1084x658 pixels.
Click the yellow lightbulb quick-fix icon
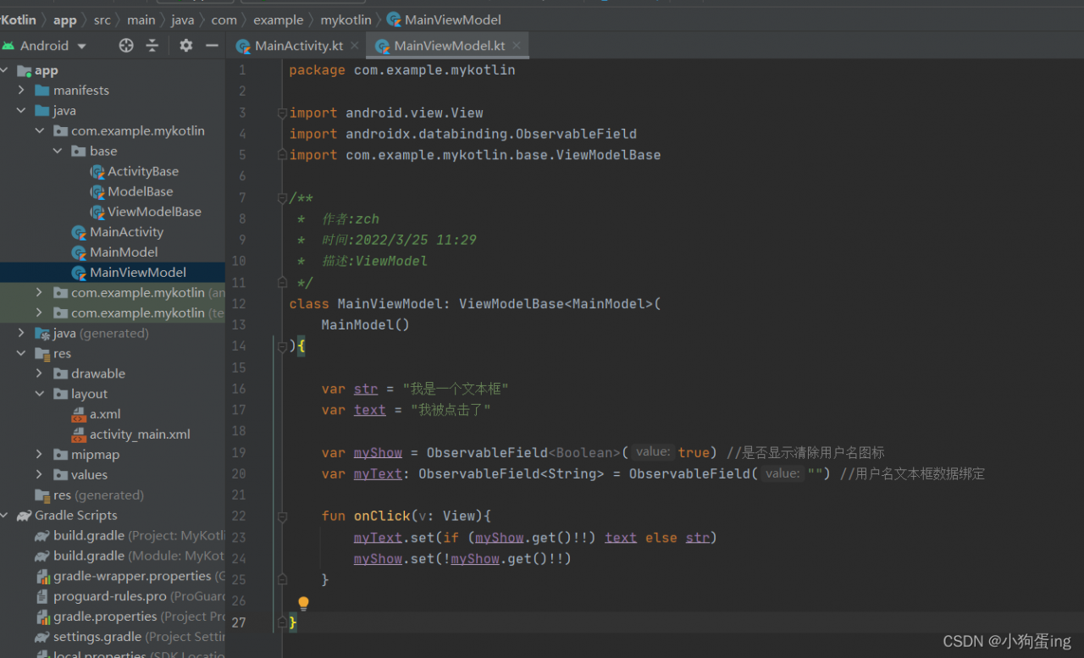(x=303, y=603)
